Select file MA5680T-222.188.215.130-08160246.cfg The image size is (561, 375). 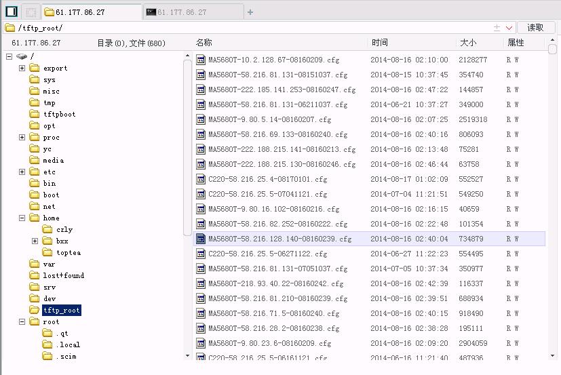(282, 164)
